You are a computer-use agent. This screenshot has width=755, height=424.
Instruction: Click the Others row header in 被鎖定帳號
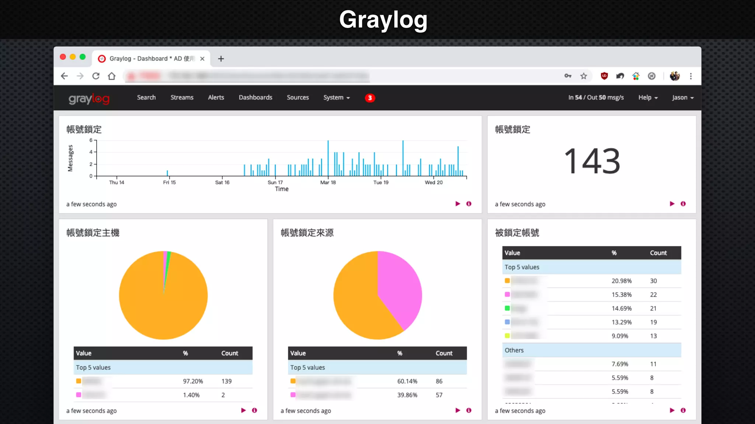pyautogui.click(x=591, y=350)
